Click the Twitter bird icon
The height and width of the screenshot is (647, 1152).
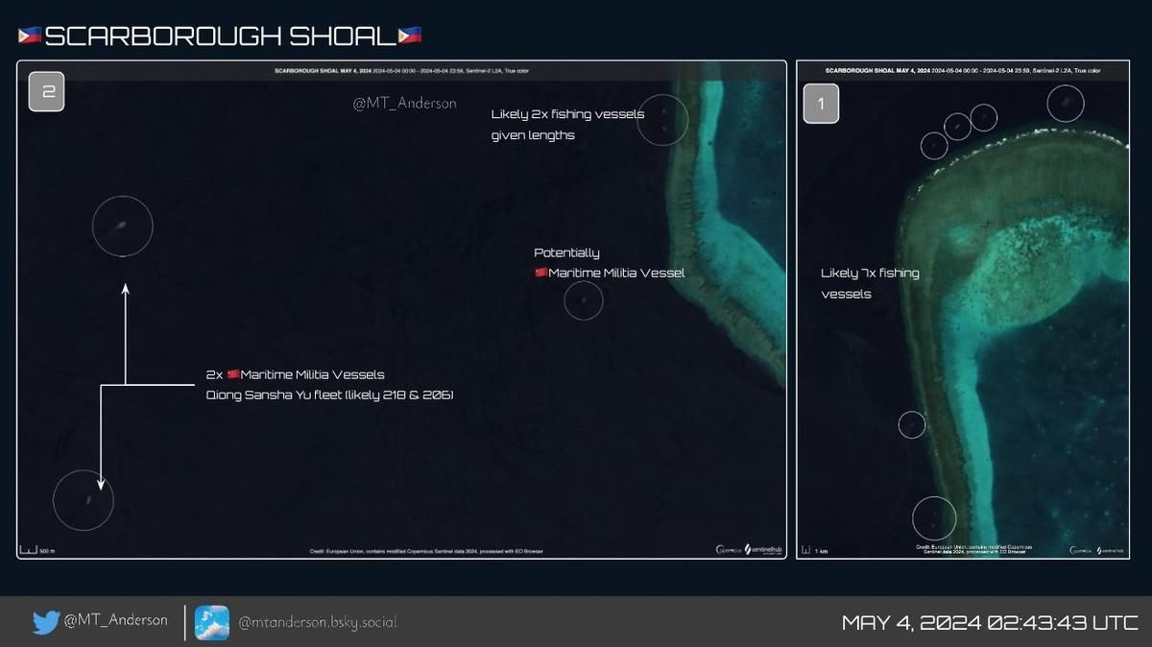46,622
